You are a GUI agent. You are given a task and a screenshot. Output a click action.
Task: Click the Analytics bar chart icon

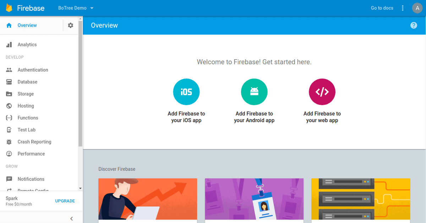9,45
